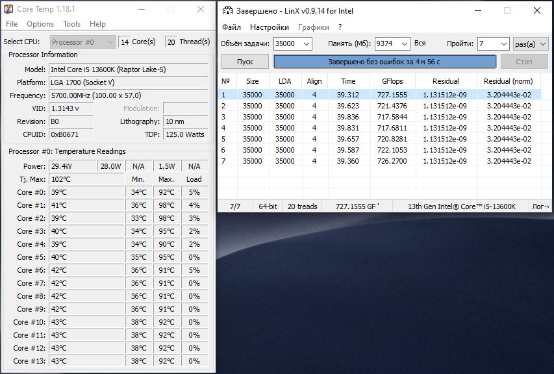Click the Tj. Max value 102°C

click(x=86, y=179)
